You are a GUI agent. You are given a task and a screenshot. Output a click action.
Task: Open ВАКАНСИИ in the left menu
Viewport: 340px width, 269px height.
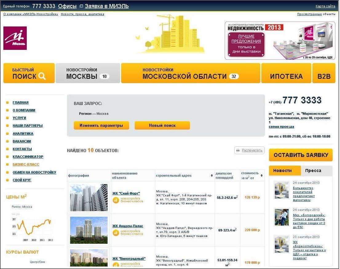click(x=22, y=141)
